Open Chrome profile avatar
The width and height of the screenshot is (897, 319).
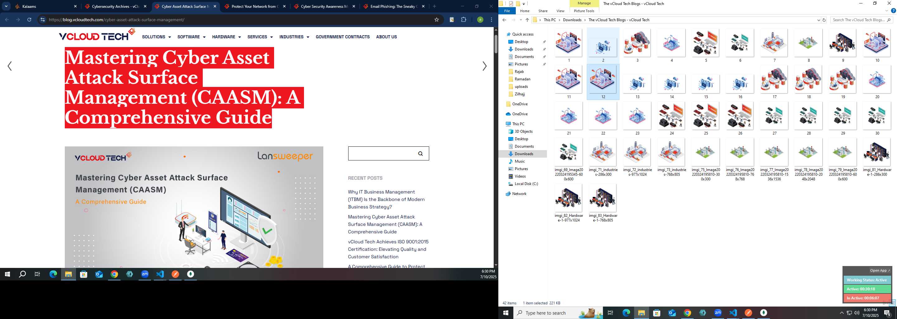point(480,20)
